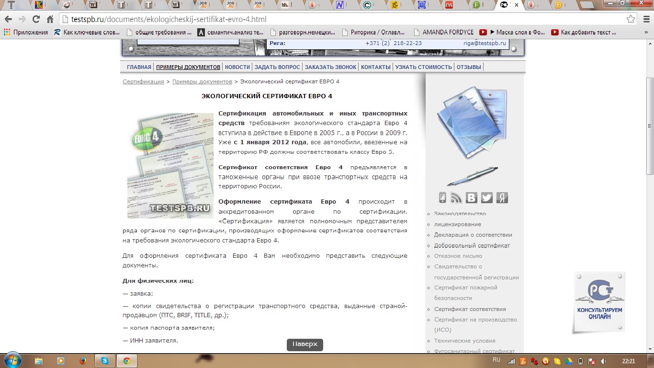Click the volume speaker tray icon

tap(603, 361)
